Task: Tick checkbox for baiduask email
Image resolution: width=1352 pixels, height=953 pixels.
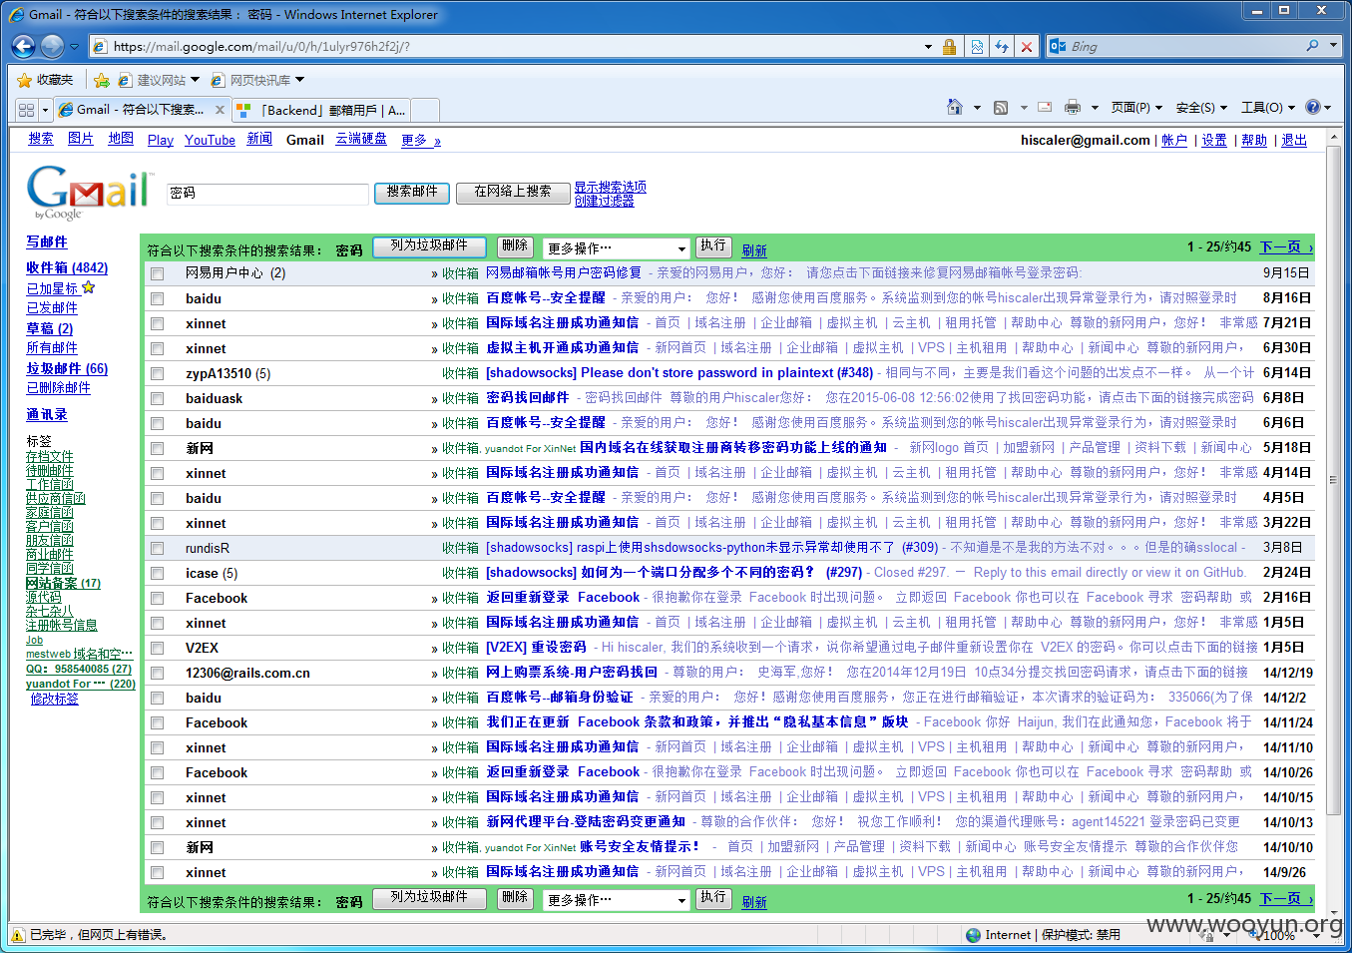Action: 157,398
